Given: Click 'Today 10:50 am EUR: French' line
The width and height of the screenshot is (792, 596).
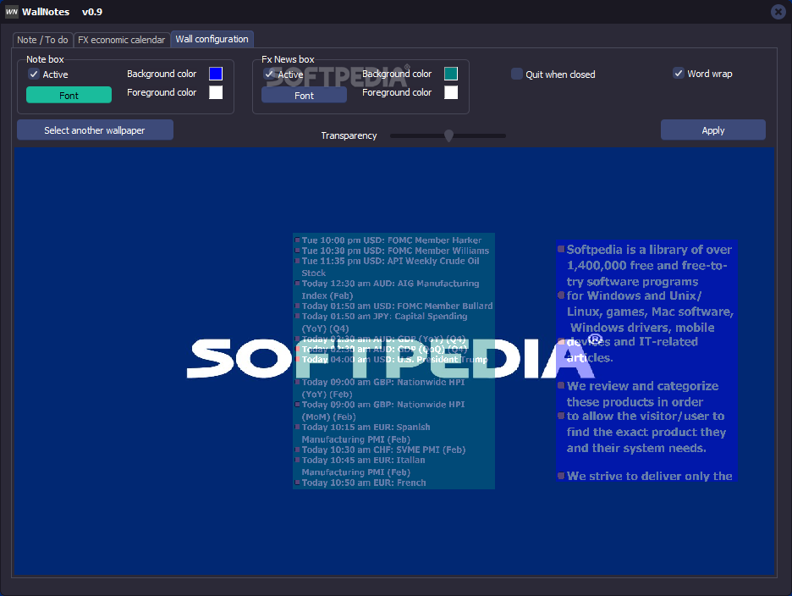Looking at the screenshot, I should [364, 483].
